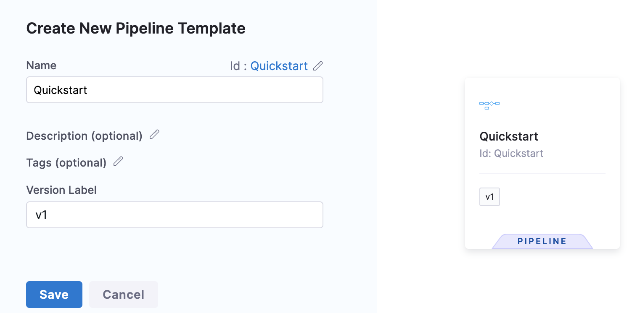
Task: Click the pencil icon beside Description (optional)
Action: coord(154,135)
